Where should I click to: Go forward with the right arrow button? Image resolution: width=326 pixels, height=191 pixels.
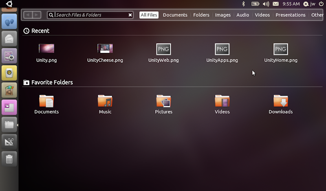point(37,15)
